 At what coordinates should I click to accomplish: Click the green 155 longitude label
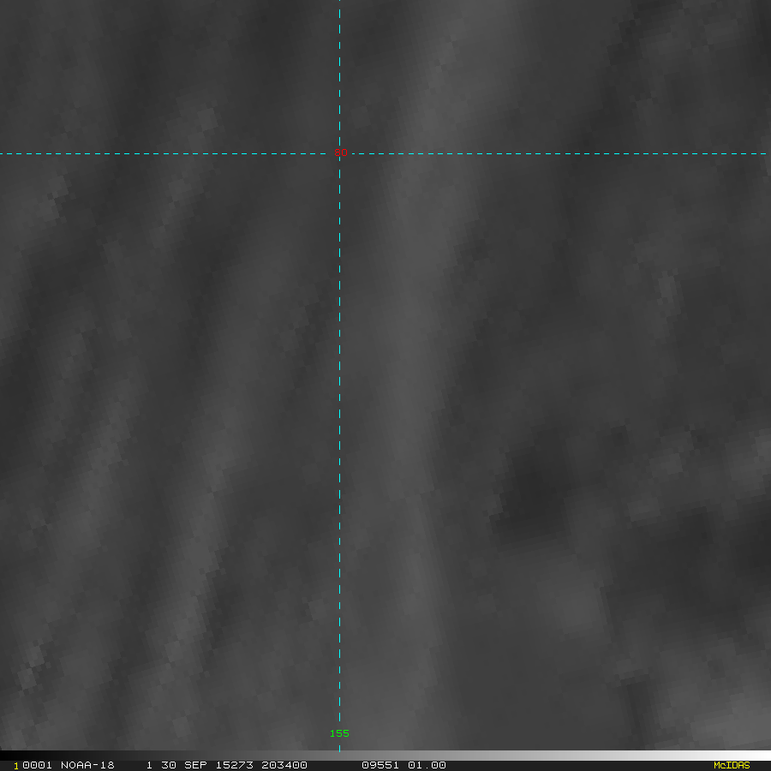[x=339, y=733]
